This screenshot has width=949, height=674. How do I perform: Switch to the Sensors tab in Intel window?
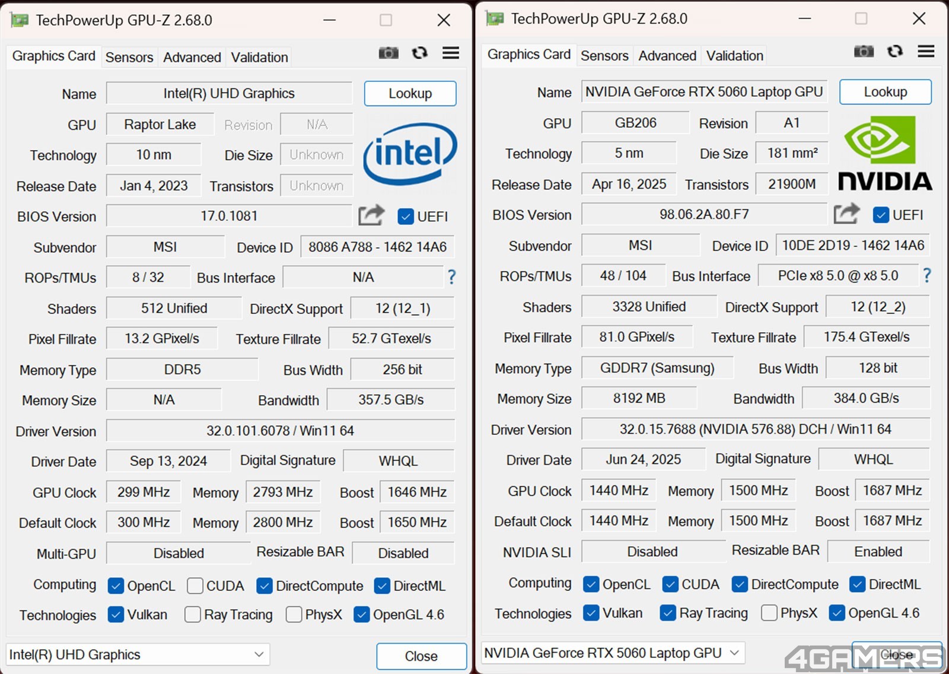(129, 58)
